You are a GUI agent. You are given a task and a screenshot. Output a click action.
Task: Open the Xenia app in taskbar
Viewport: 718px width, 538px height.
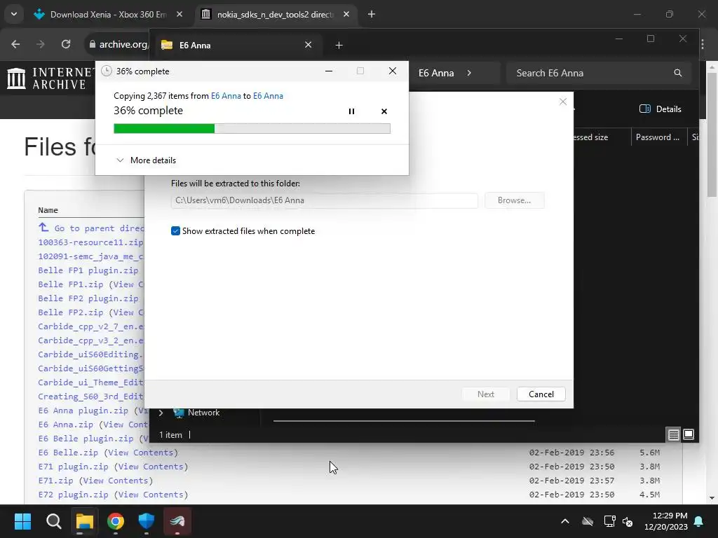point(177,521)
